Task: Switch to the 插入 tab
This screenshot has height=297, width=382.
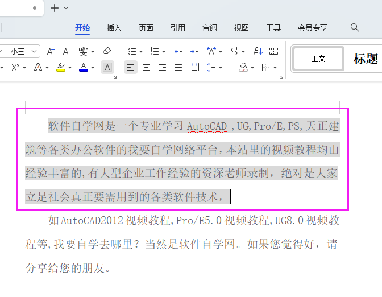Action: tap(114, 28)
